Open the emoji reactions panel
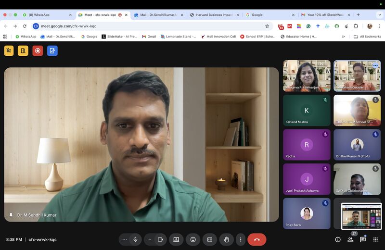The image size is (385, 250). coord(193,239)
